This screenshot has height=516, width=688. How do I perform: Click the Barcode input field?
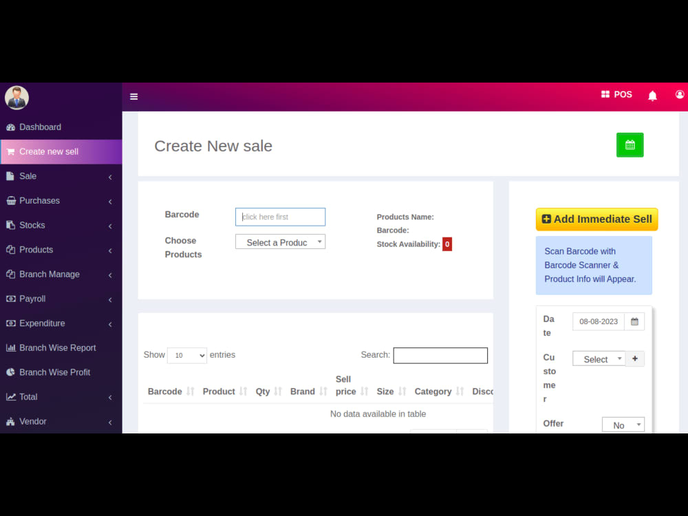(x=281, y=217)
